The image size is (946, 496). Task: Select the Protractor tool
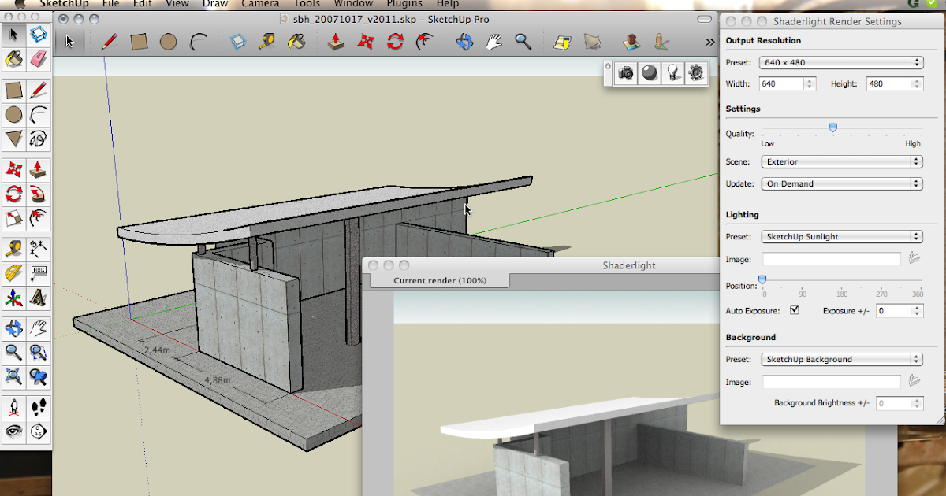click(x=13, y=273)
